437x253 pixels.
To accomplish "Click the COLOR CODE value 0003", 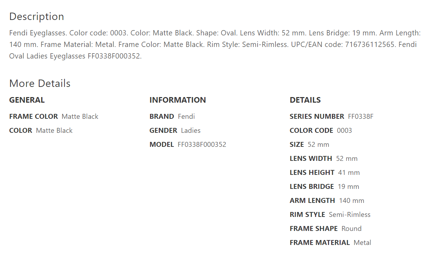I will point(344,130).
